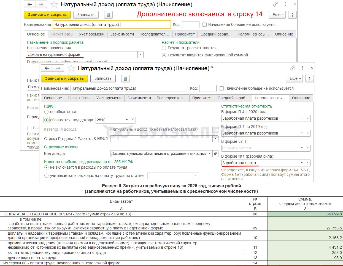Expand the код дохода dropdown
343x266 pixels.
coord(127,120)
